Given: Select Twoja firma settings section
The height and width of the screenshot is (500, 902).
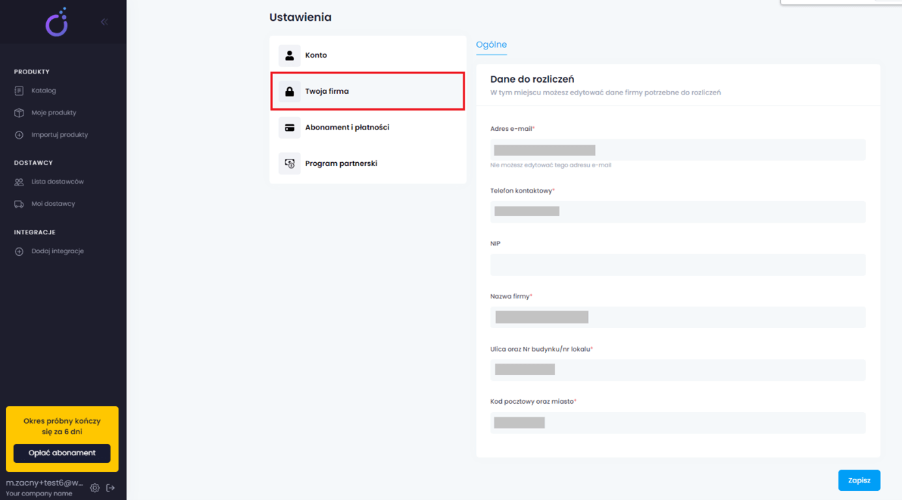Looking at the screenshot, I should pyautogui.click(x=368, y=91).
